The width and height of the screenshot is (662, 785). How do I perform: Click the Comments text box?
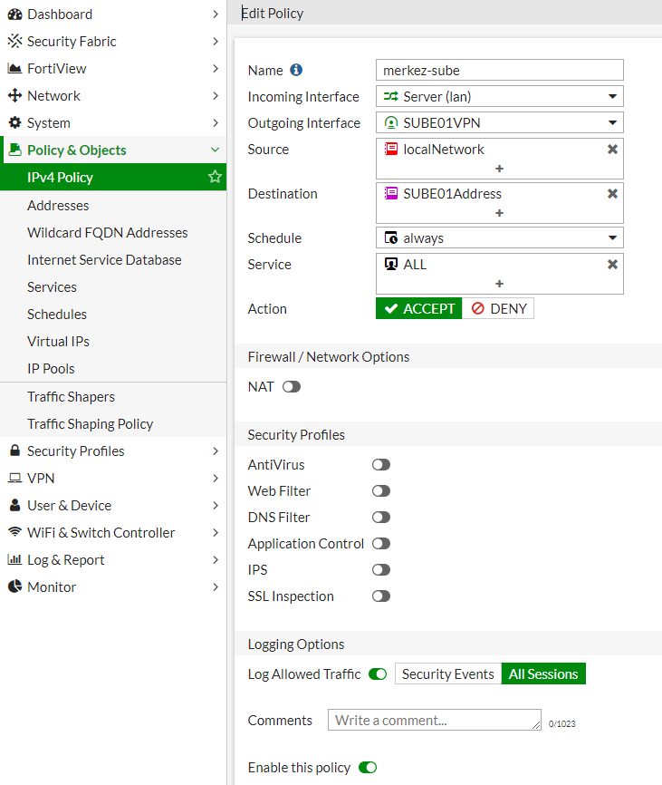pos(435,720)
